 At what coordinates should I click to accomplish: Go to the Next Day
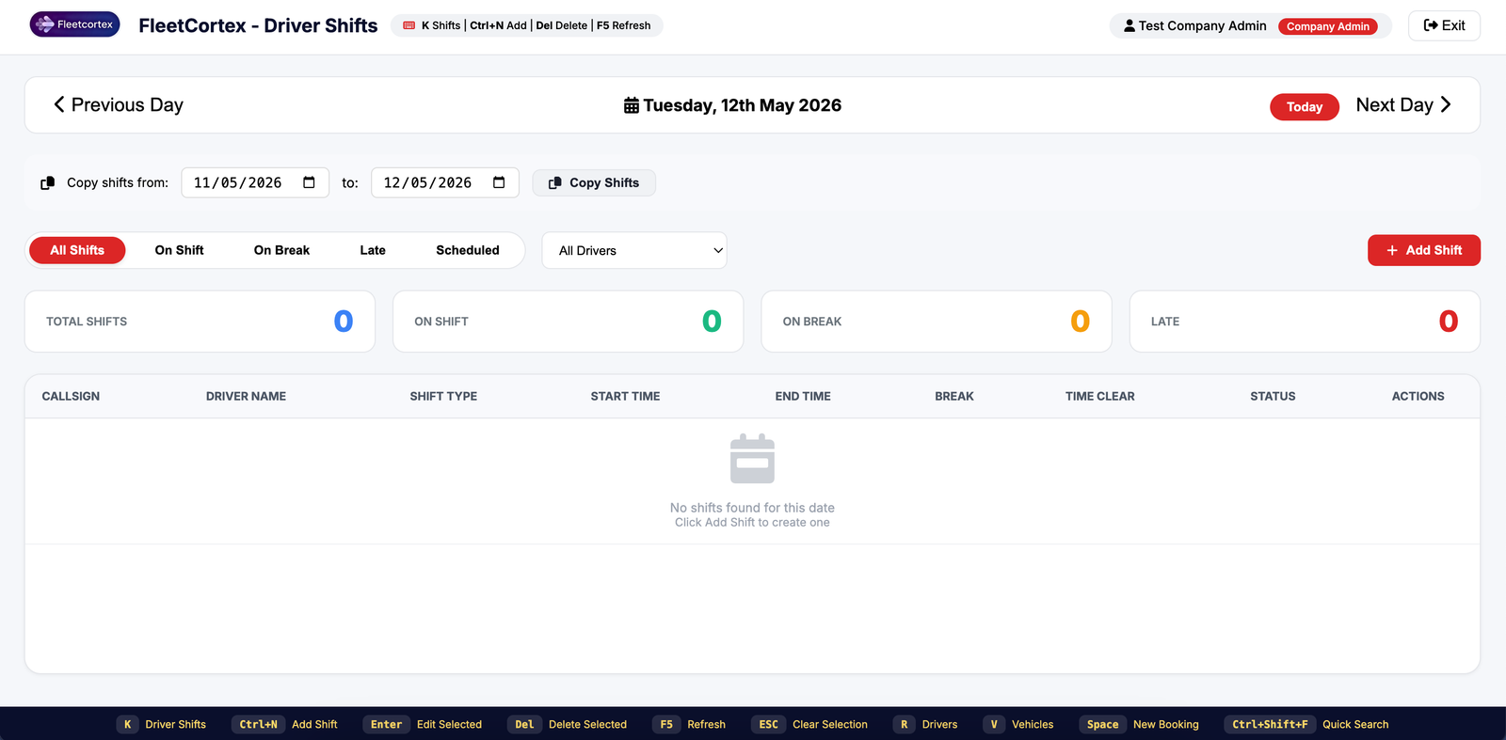click(x=1403, y=105)
